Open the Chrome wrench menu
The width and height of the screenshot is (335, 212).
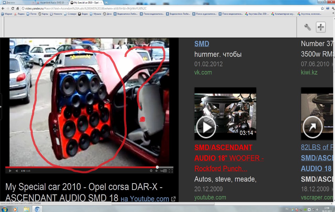click(x=332, y=8)
